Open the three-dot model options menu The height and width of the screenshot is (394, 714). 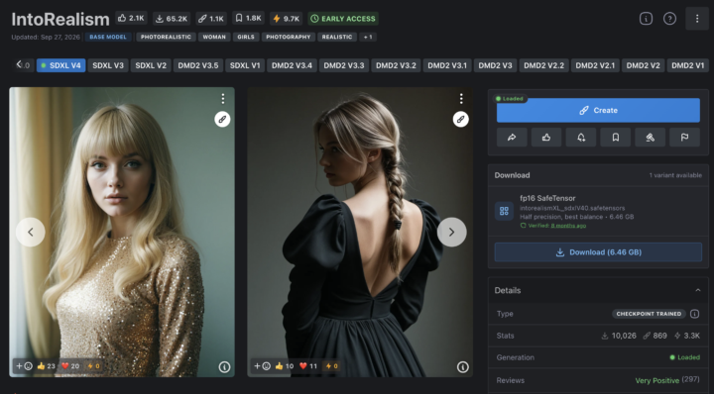point(697,19)
